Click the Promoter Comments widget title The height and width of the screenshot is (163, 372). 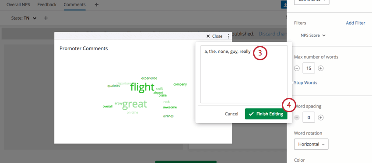tap(84, 49)
